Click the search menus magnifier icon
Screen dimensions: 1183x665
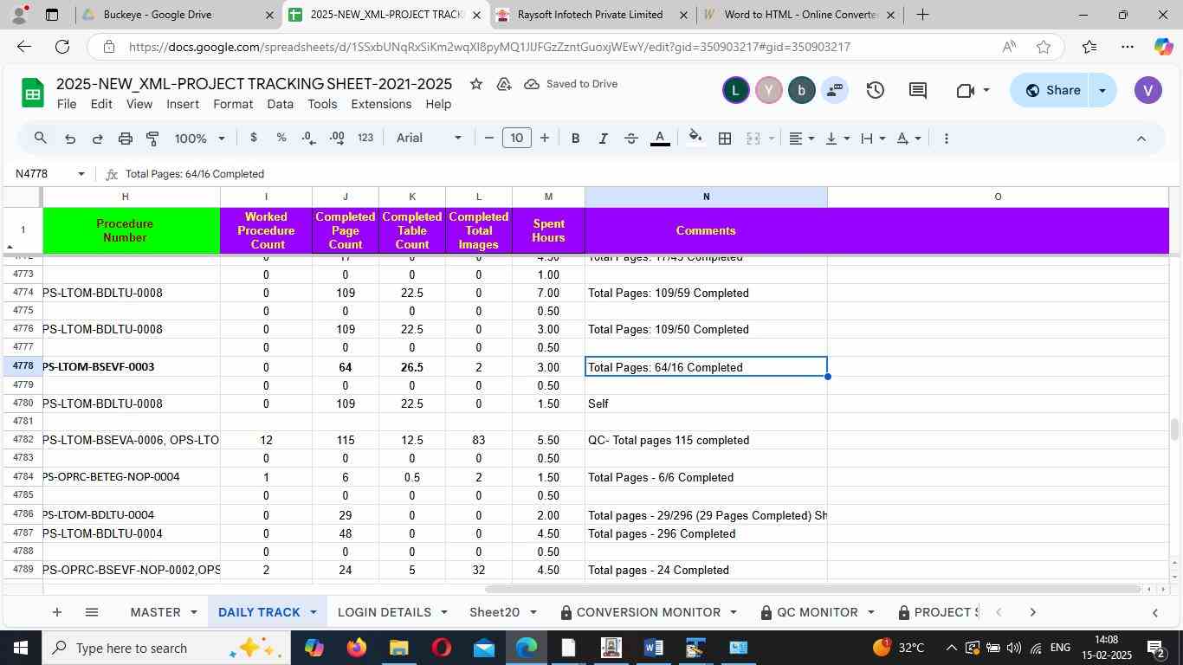pos(40,139)
